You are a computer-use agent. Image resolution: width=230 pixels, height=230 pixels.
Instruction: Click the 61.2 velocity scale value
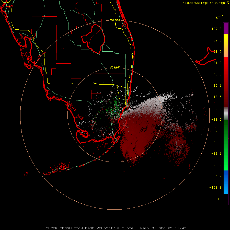[217, 63]
